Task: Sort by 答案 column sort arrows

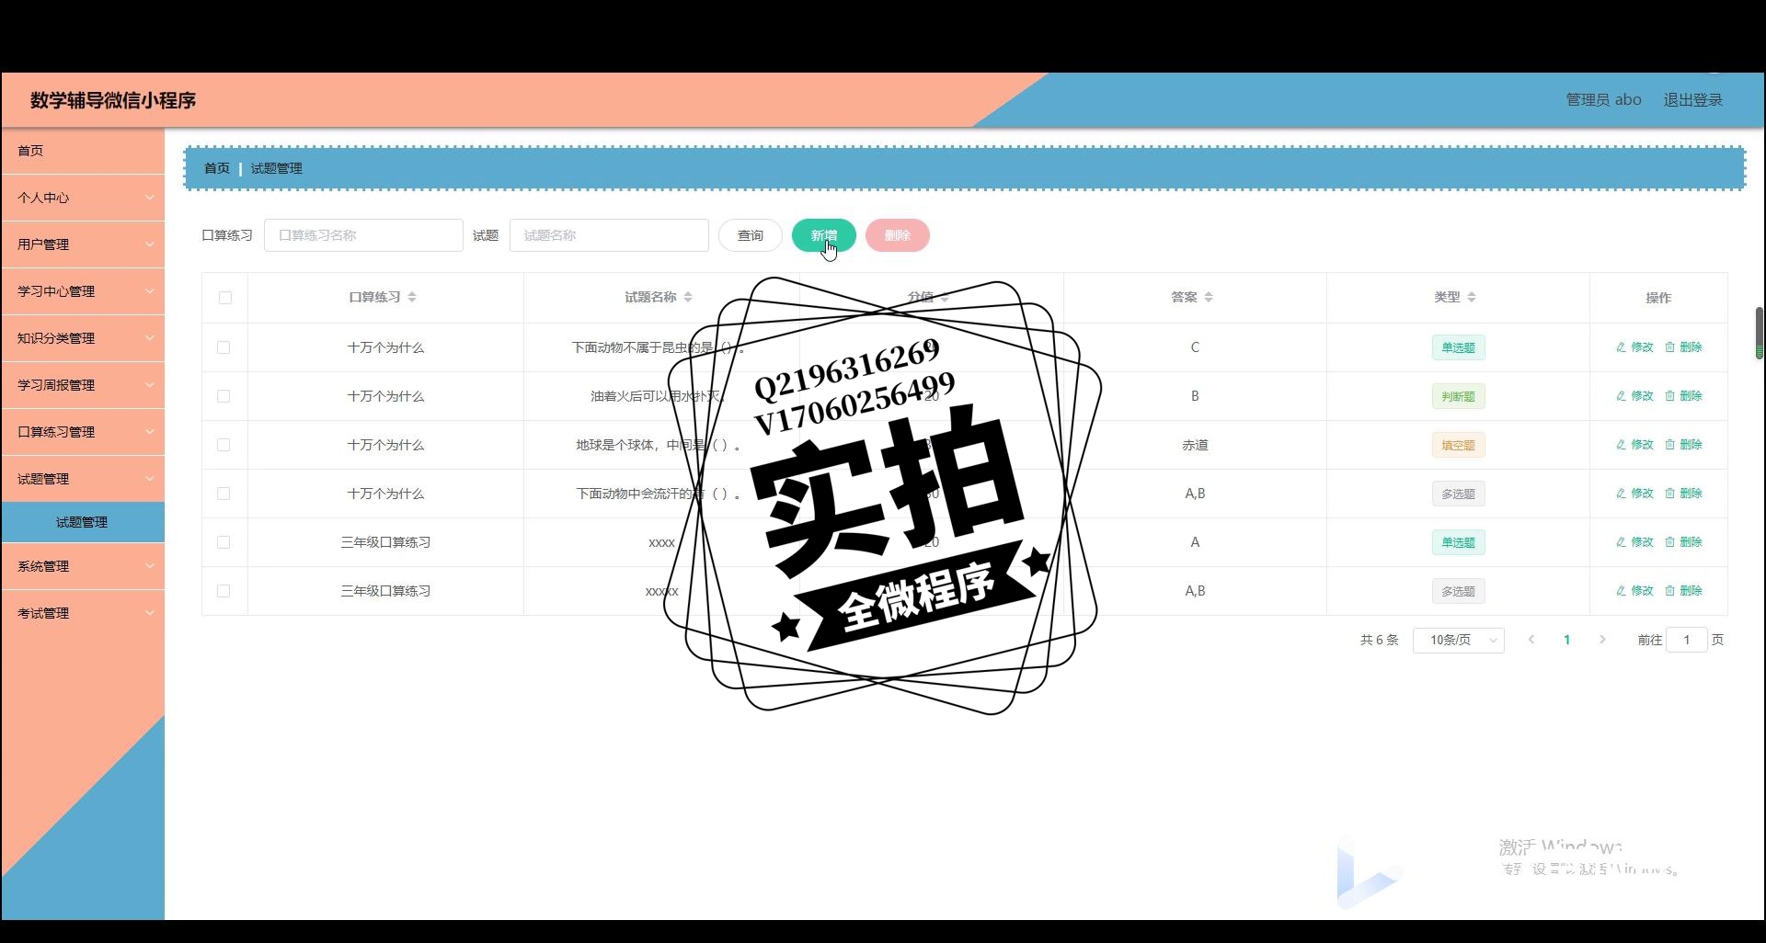Action: tap(1209, 297)
